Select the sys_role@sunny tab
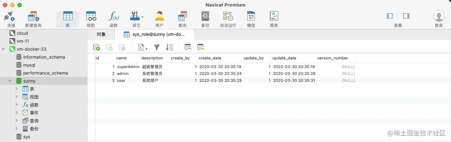Viewport: 451px width, 142px height. 155,34
